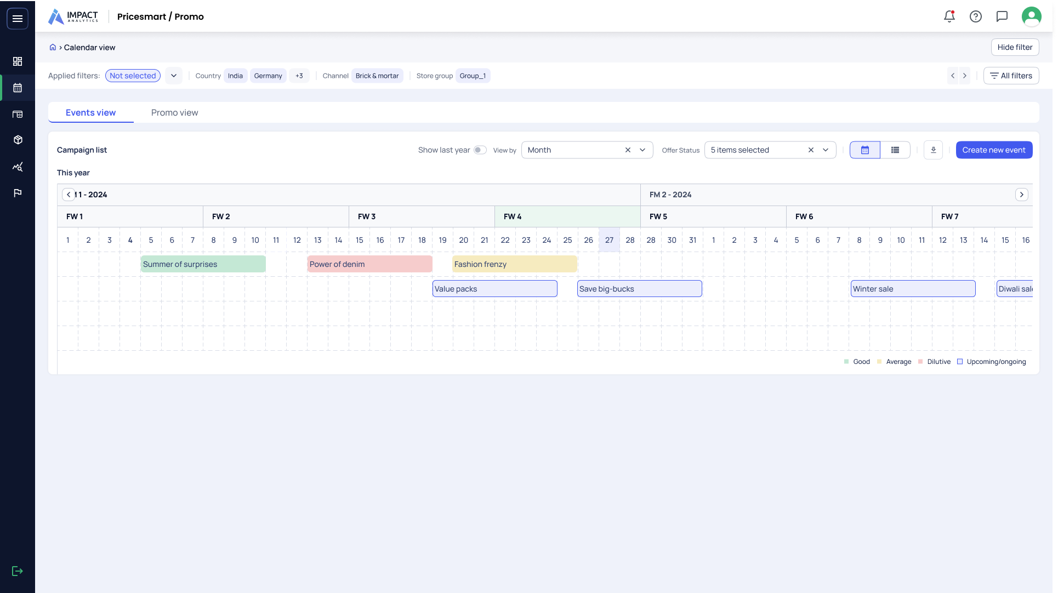1058x593 pixels.
Task: Open the flag icon in sidebar
Action: point(18,193)
